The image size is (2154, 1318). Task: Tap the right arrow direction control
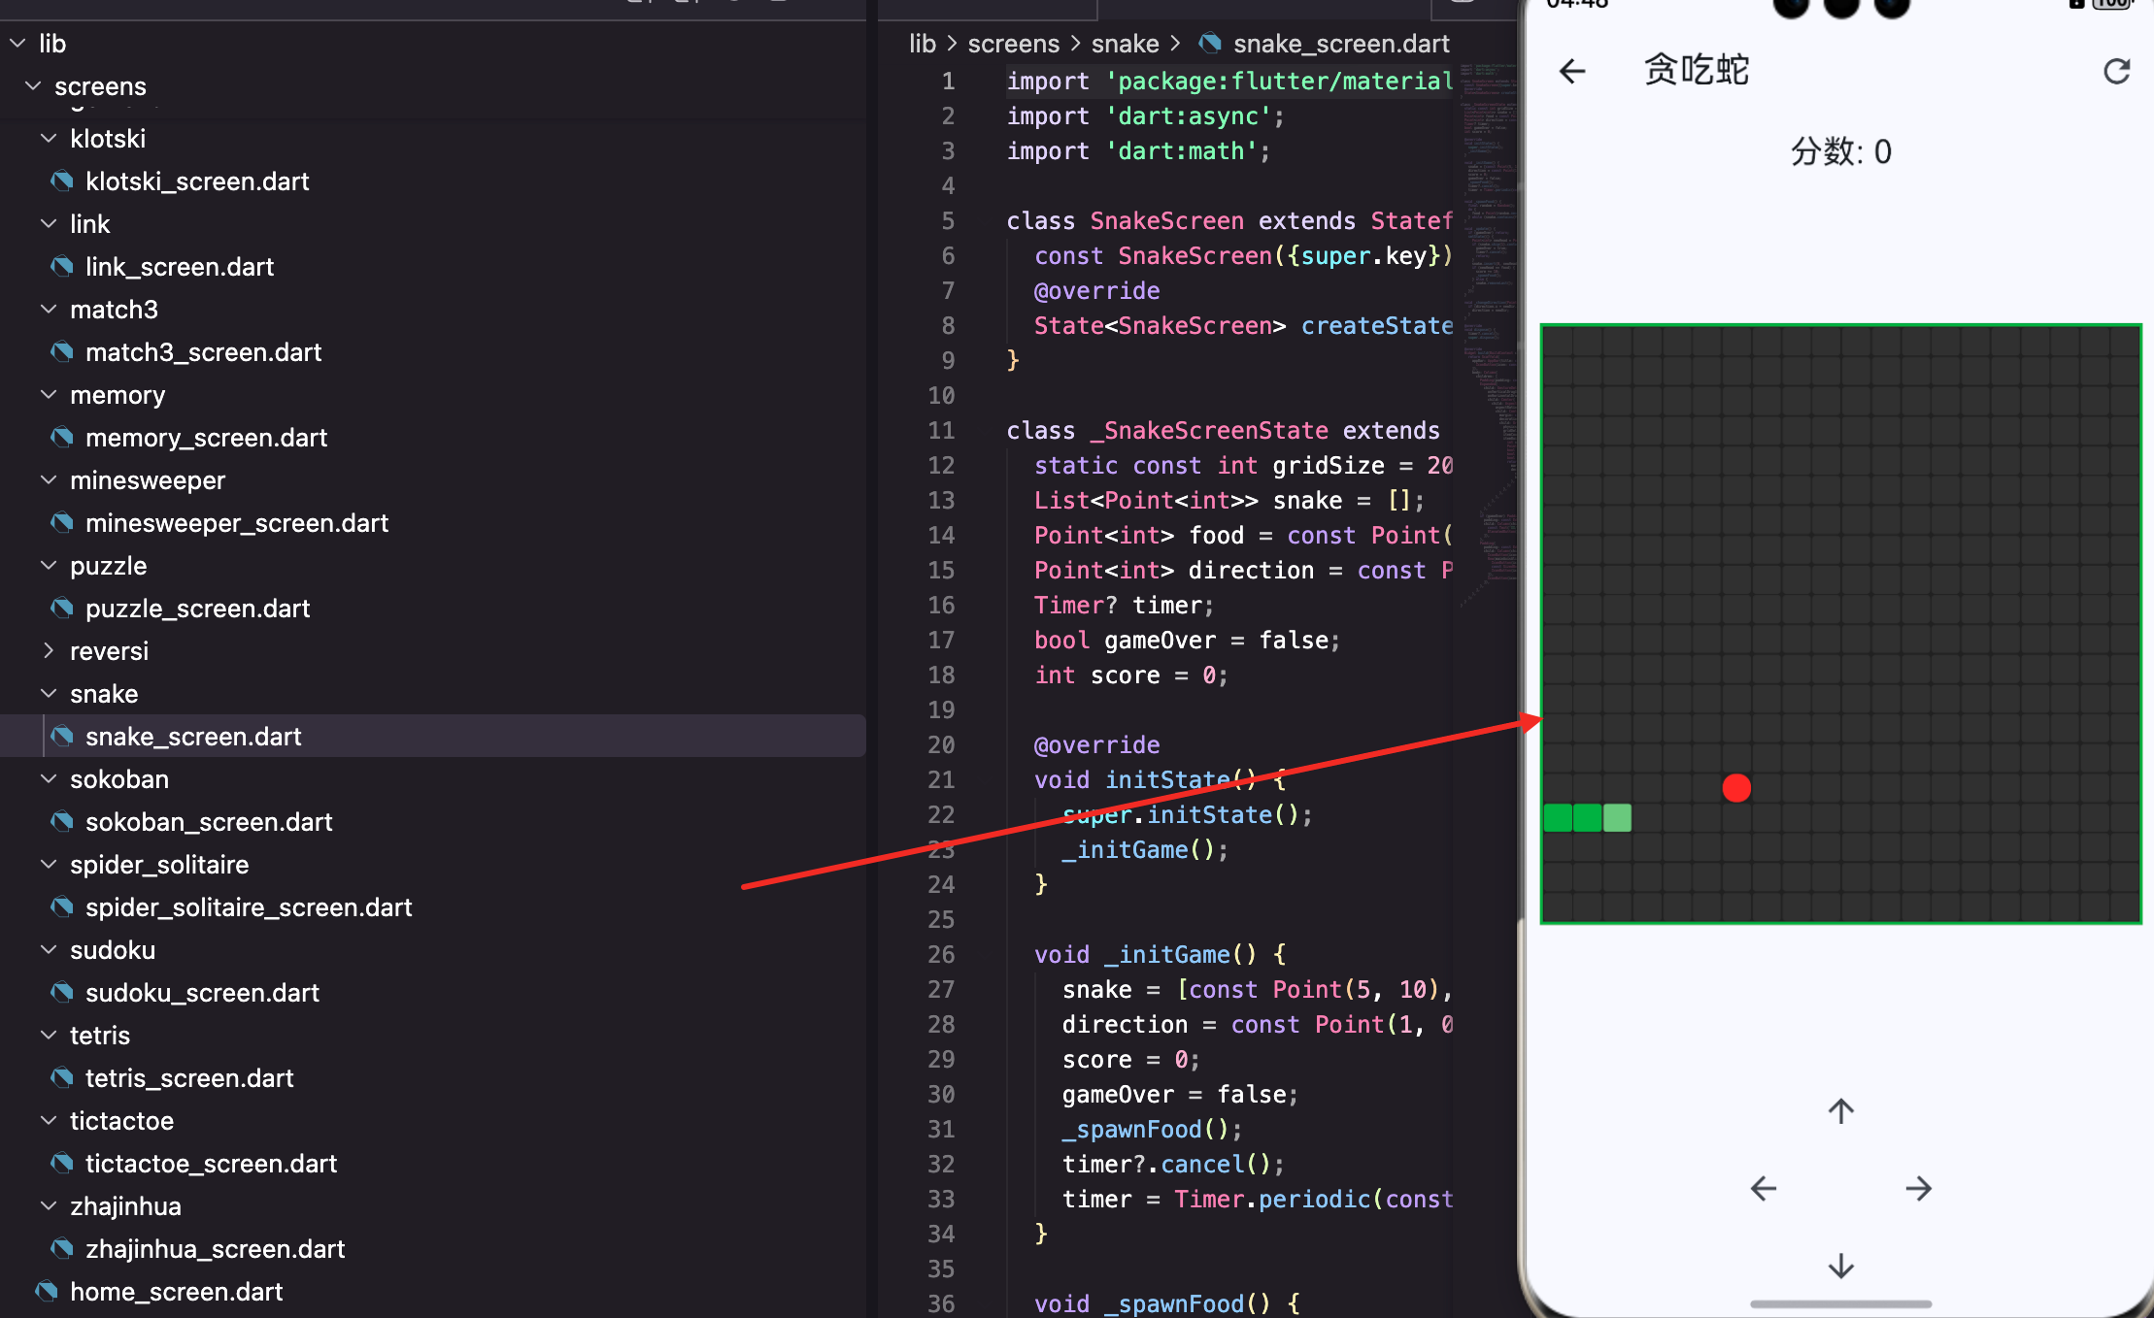[1918, 1188]
